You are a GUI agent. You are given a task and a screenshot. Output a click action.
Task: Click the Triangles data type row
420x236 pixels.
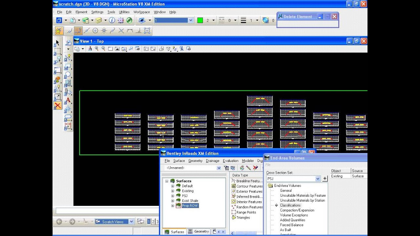[243, 217]
